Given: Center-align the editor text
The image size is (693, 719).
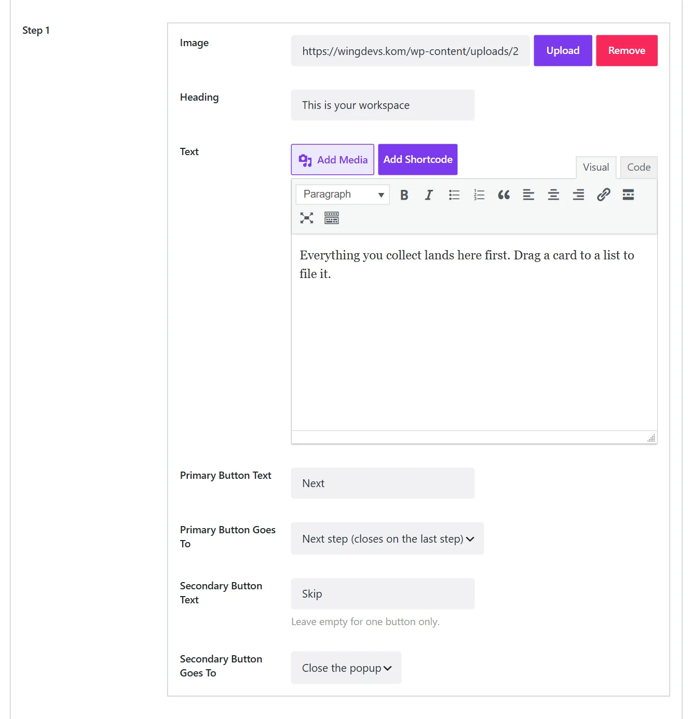Looking at the screenshot, I should point(553,195).
